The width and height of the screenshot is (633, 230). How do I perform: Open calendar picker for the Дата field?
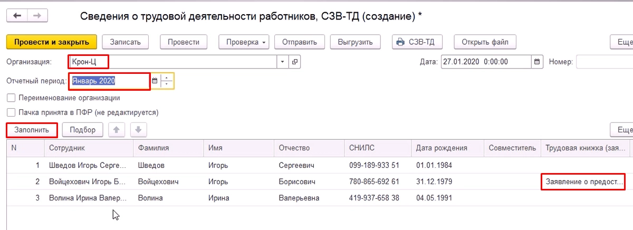538,62
